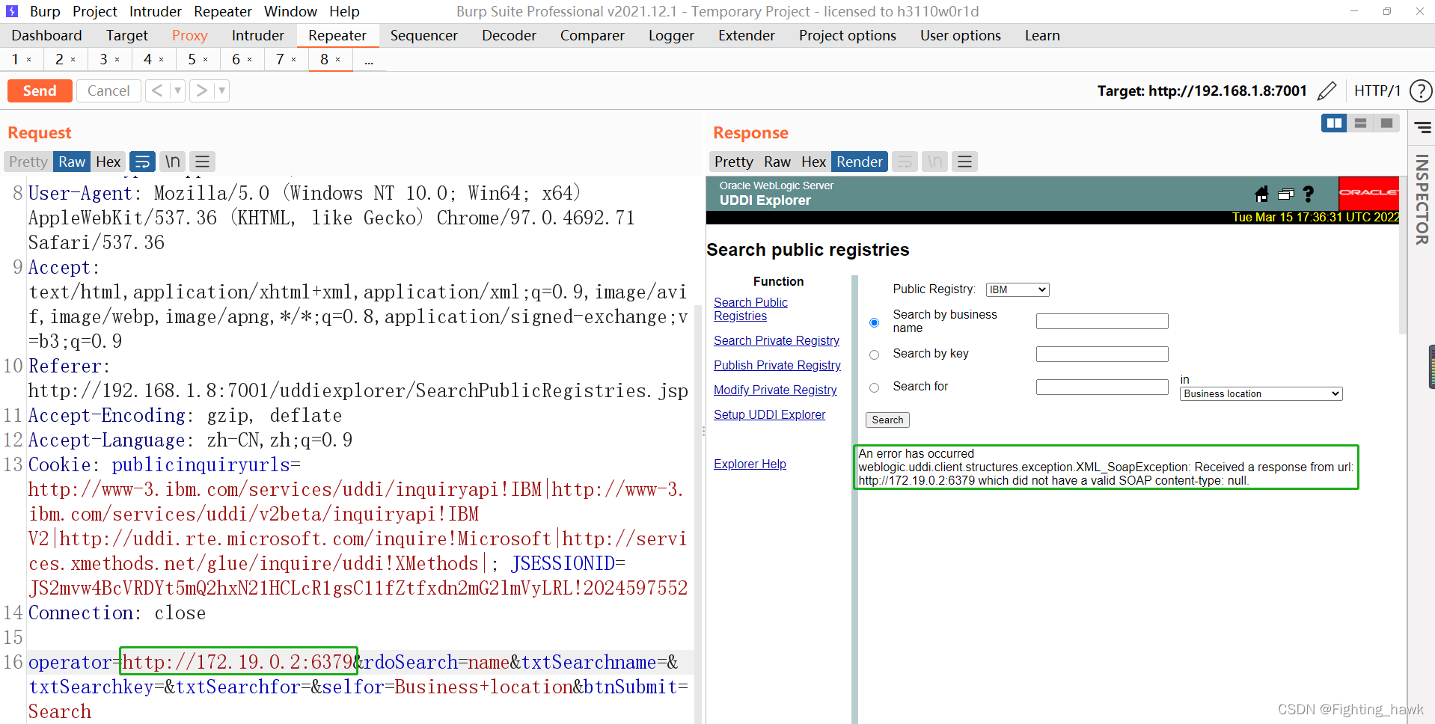The image size is (1435, 724).
Task: Open the Window menu
Action: pyautogui.click(x=290, y=11)
